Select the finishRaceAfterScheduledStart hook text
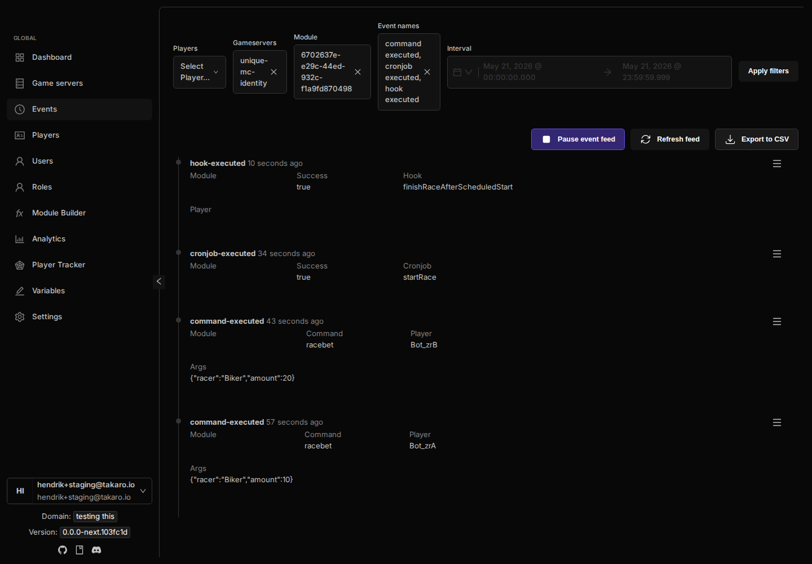812x564 pixels. 458,187
